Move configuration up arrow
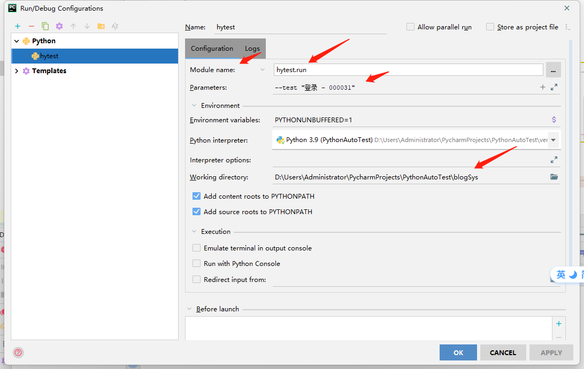Viewport: 584px width, 369px height. pyautogui.click(x=73, y=26)
